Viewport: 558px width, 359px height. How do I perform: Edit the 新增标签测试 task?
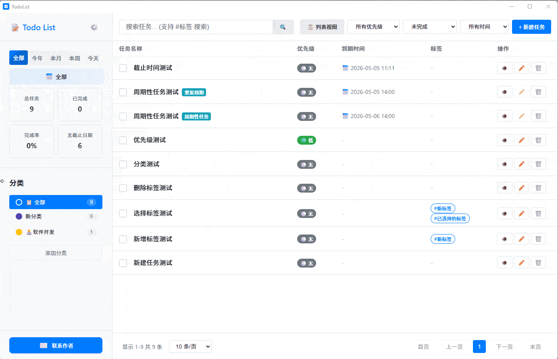click(x=521, y=239)
